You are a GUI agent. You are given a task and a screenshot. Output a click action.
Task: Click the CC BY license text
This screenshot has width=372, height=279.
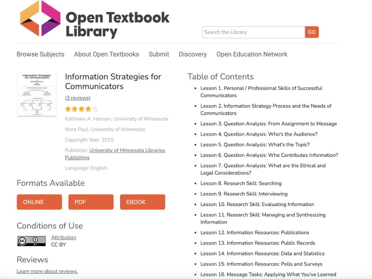click(58, 245)
